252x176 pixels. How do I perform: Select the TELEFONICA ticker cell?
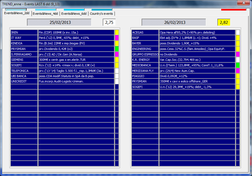point(24,71)
